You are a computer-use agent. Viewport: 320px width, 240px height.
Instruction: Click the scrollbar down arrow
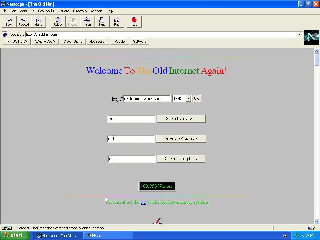(317, 222)
